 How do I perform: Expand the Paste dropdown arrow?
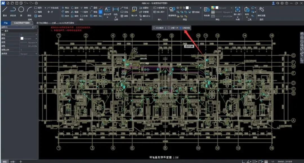[247, 17]
